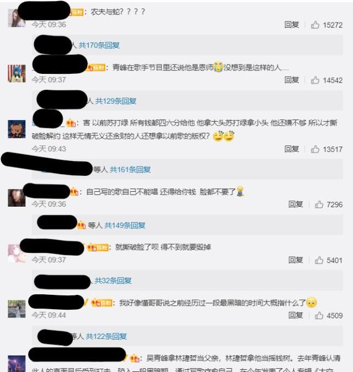
Task: Reply to the 农夫与蛇 comment
Action: pyautogui.click(x=292, y=24)
